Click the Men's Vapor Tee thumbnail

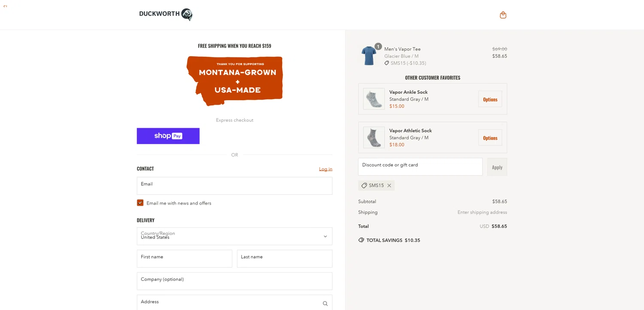[x=369, y=56]
